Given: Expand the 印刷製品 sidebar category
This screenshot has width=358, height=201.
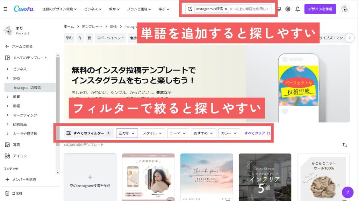Looking at the screenshot, I should point(7,125).
